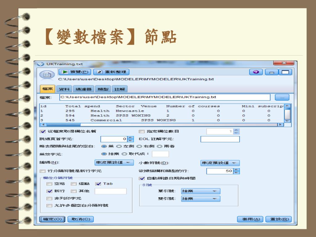
Task: Click the 取消(C) button
Action: (x=81, y=219)
